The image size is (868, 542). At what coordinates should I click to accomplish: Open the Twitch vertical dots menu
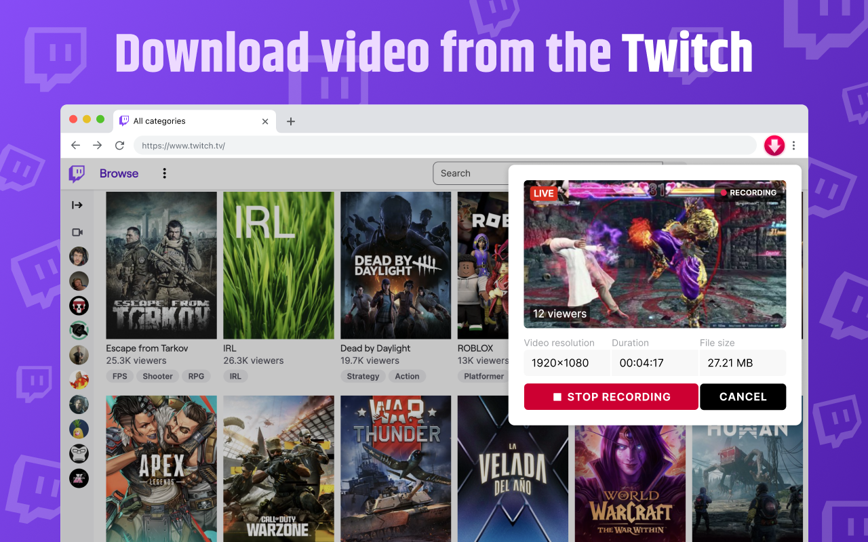[164, 173]
